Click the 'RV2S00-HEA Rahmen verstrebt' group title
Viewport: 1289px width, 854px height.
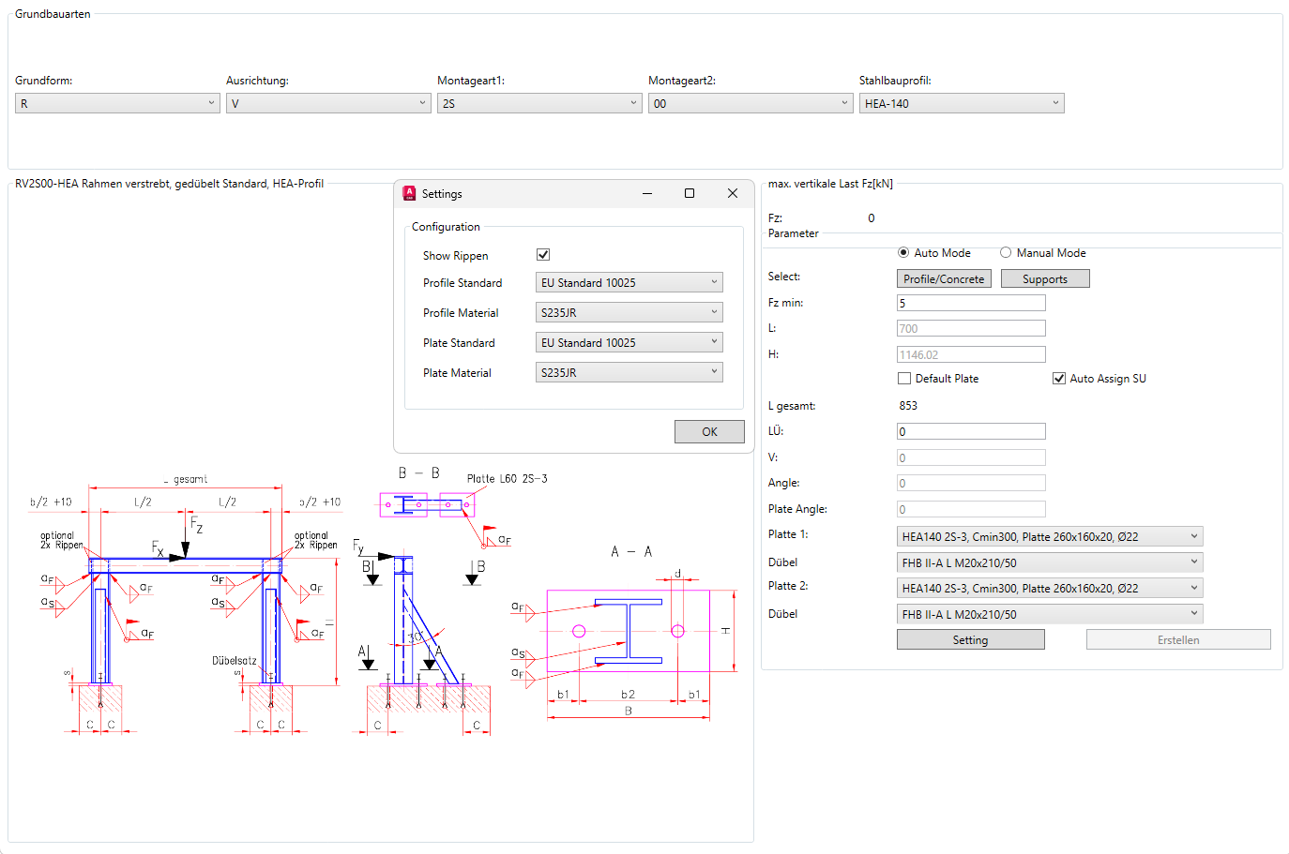click(x=169, y=184)
